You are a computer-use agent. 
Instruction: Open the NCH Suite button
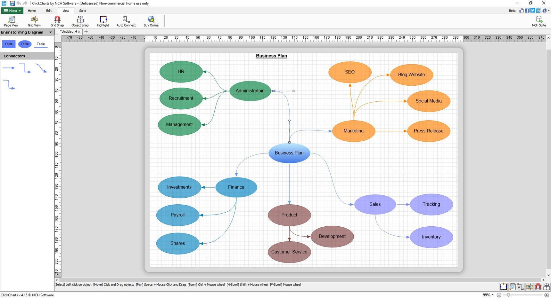pyautogui.click(x=539, y=21)
